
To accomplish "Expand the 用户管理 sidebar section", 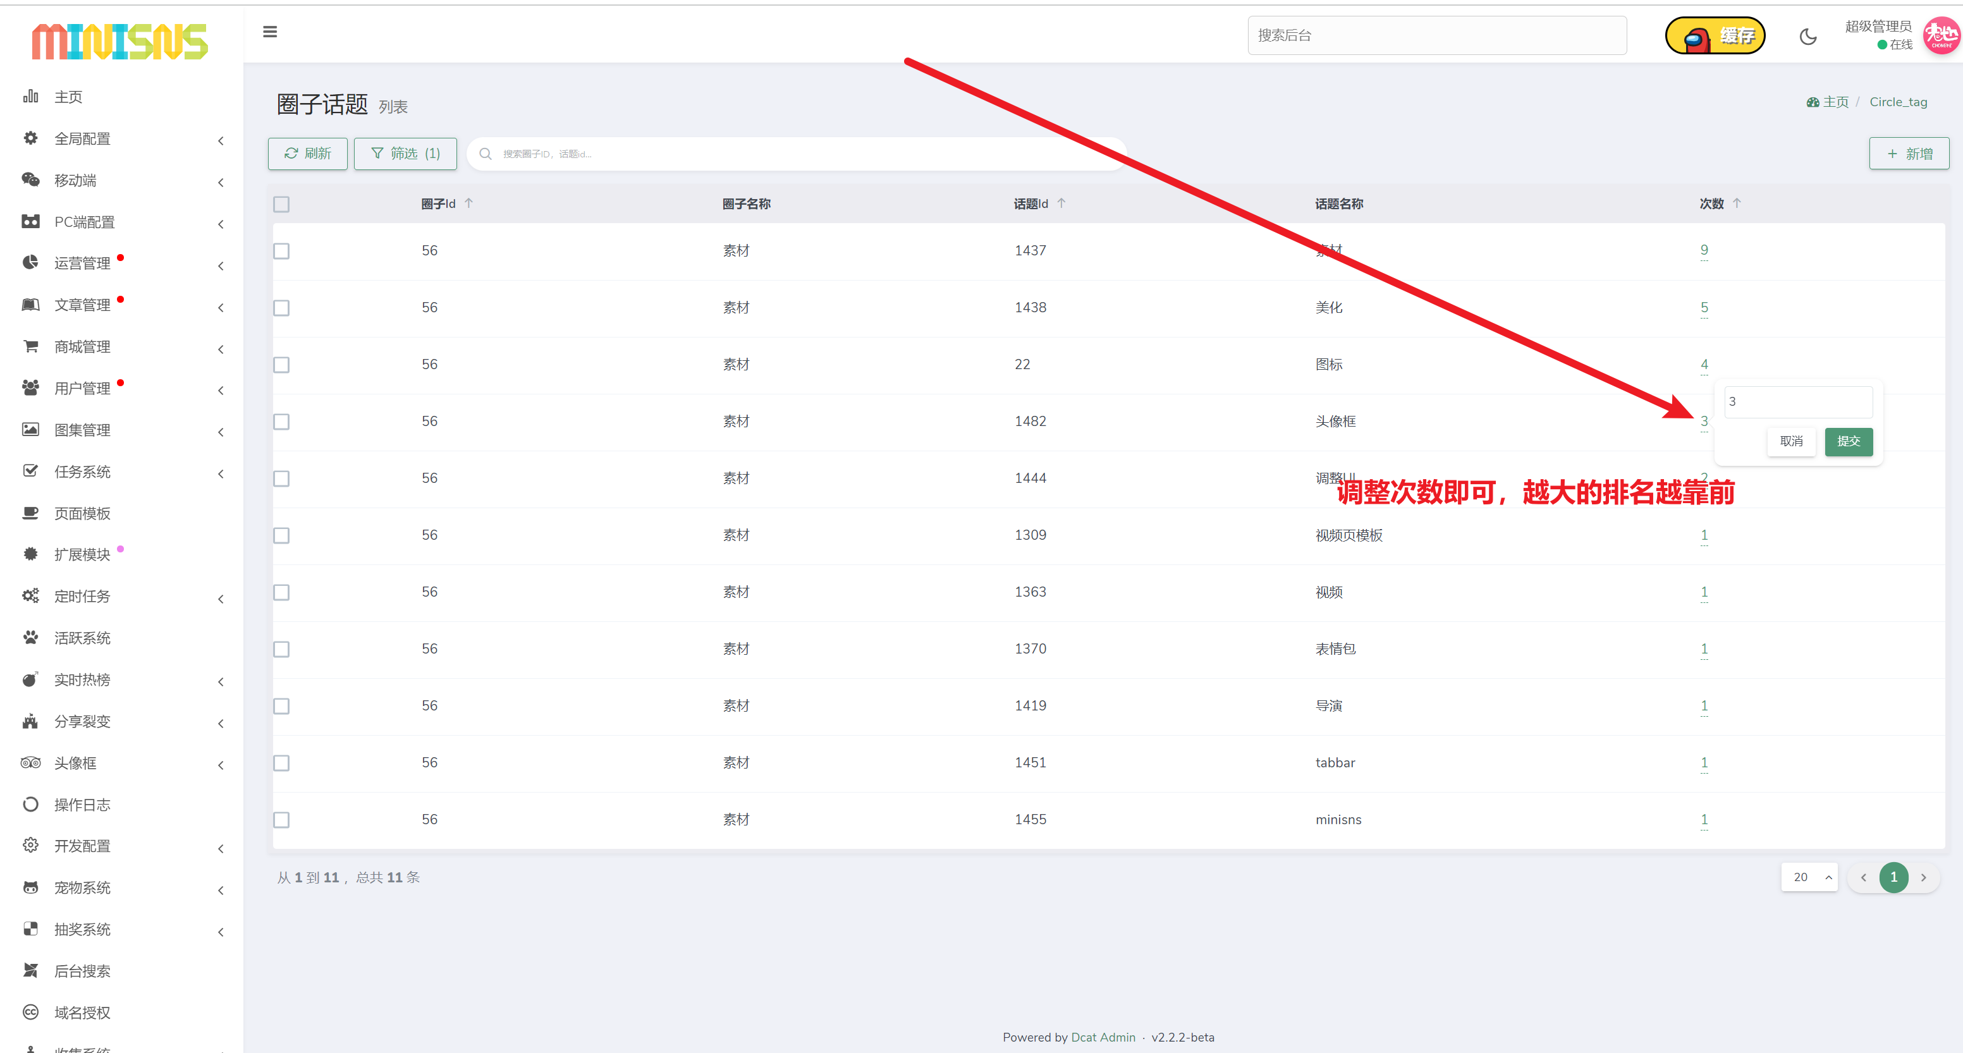I will 82,389.
